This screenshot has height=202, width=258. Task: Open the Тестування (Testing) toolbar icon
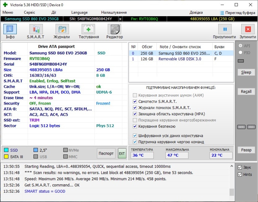pyautogui.click(x=88, y=29)
